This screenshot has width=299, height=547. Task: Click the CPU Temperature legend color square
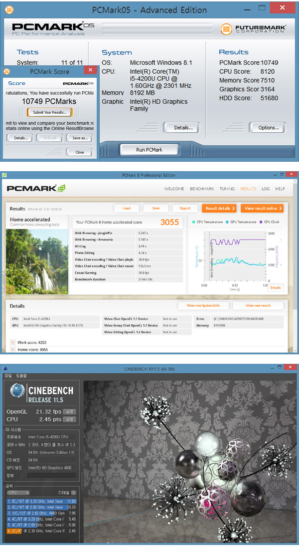pyautogui.click(x=194, y=222)
